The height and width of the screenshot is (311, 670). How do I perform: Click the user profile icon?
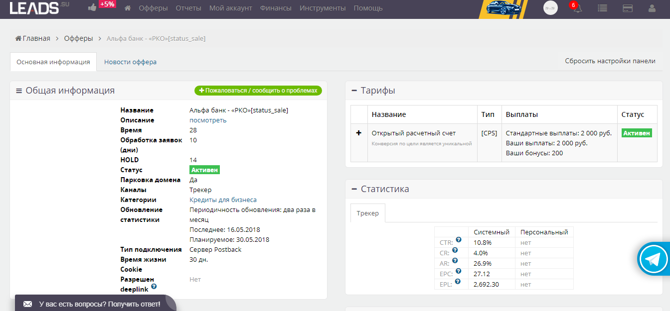[x=652, y=8]
